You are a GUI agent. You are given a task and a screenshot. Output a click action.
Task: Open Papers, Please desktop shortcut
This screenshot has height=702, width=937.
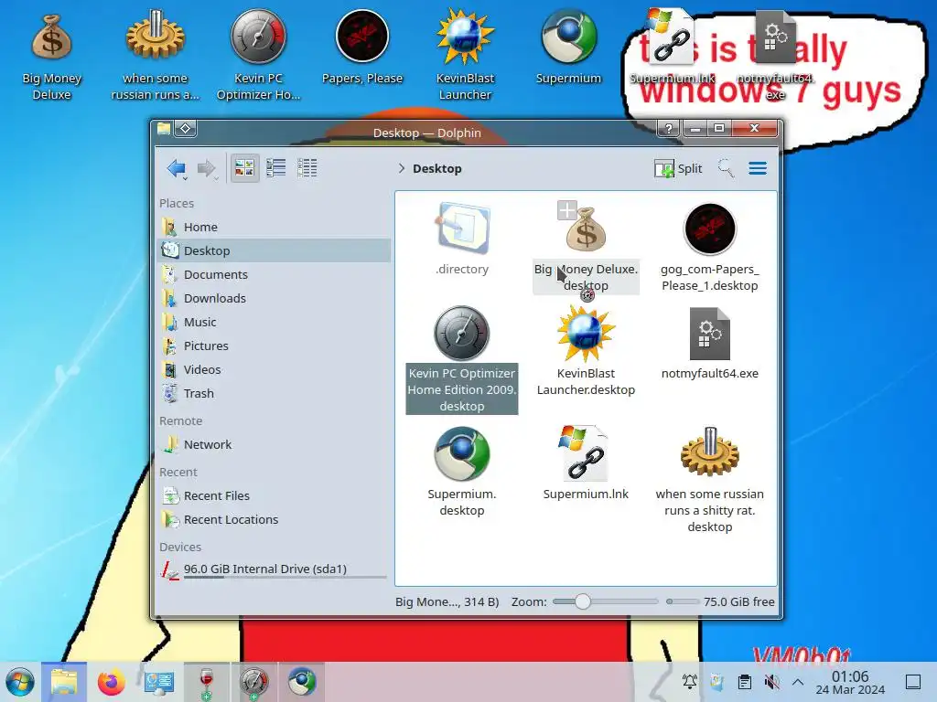click(362, 48)
